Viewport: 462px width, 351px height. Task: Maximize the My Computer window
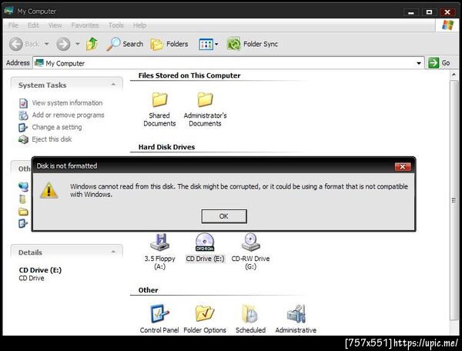coord(429,12)
